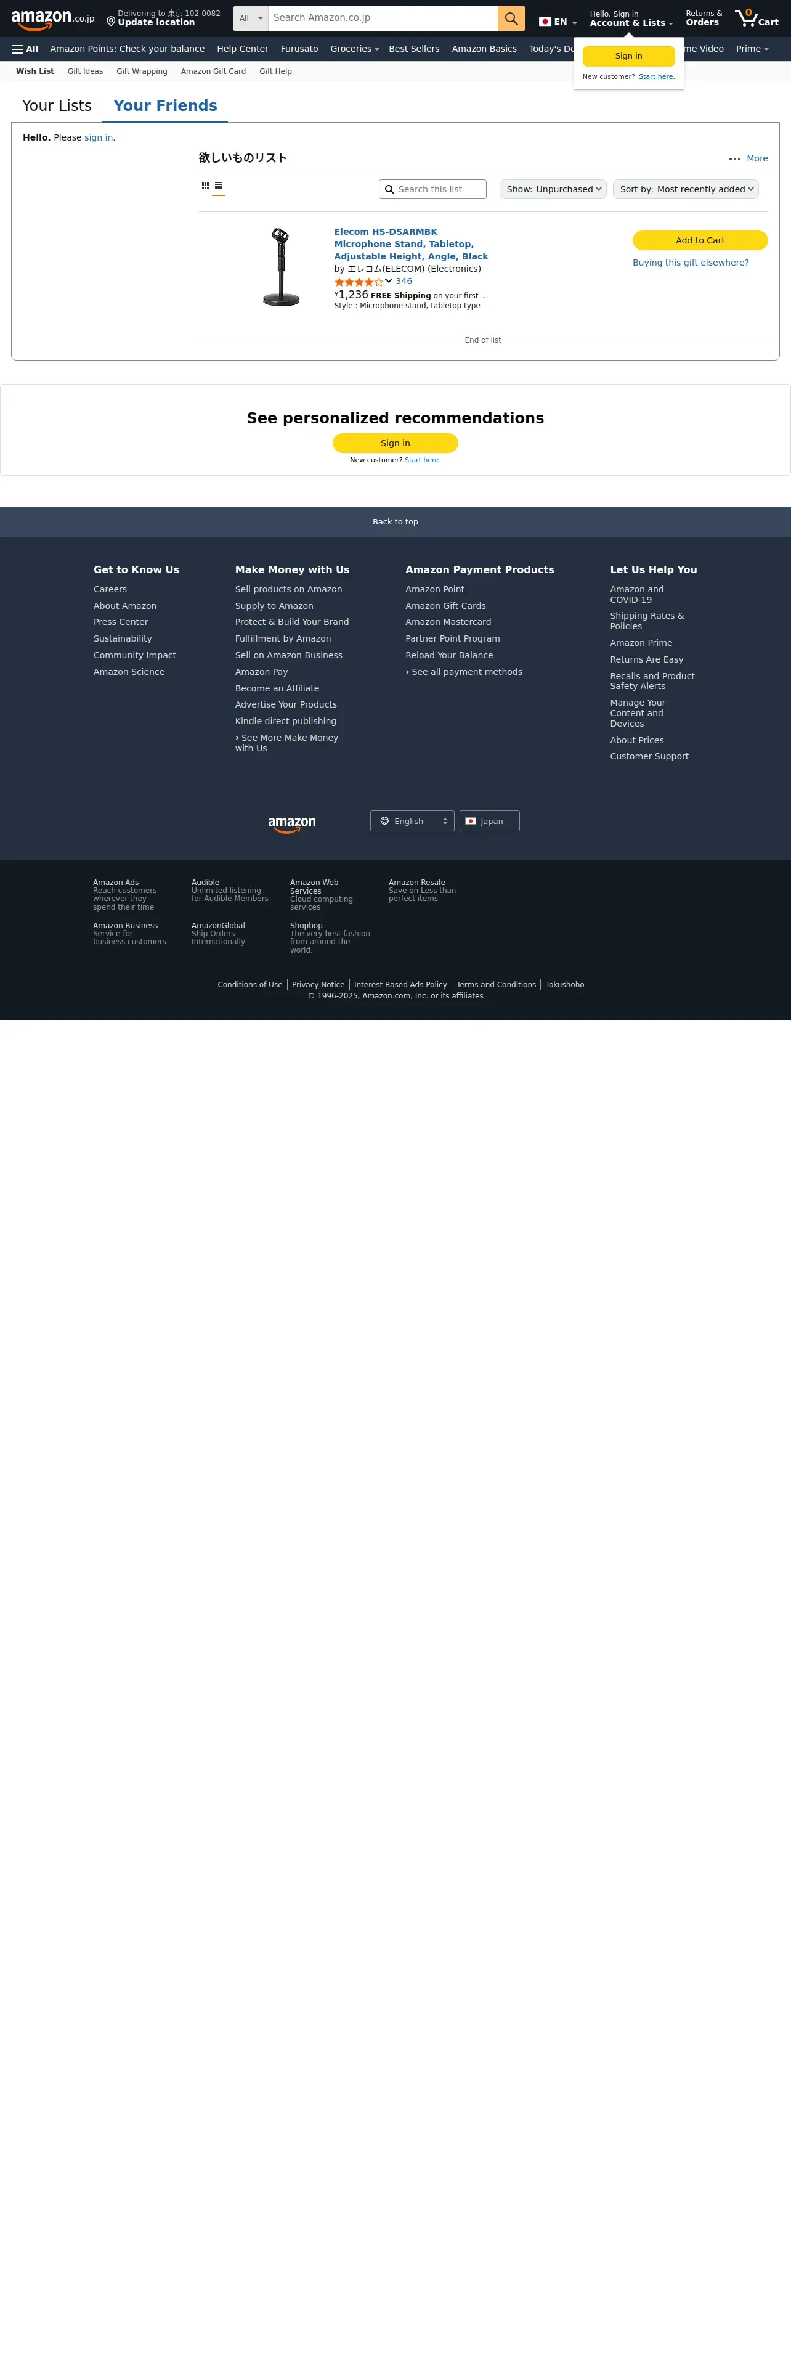This screenshot has height=2374, width=791.
Task: Open footer Amazon Gift Cards link
Action: point(445,606)
